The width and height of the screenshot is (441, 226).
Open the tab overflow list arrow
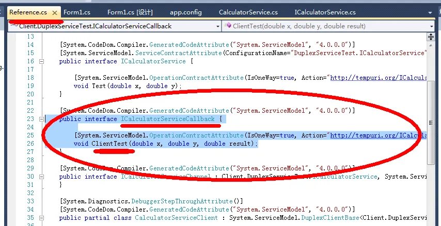click(430, 12)
